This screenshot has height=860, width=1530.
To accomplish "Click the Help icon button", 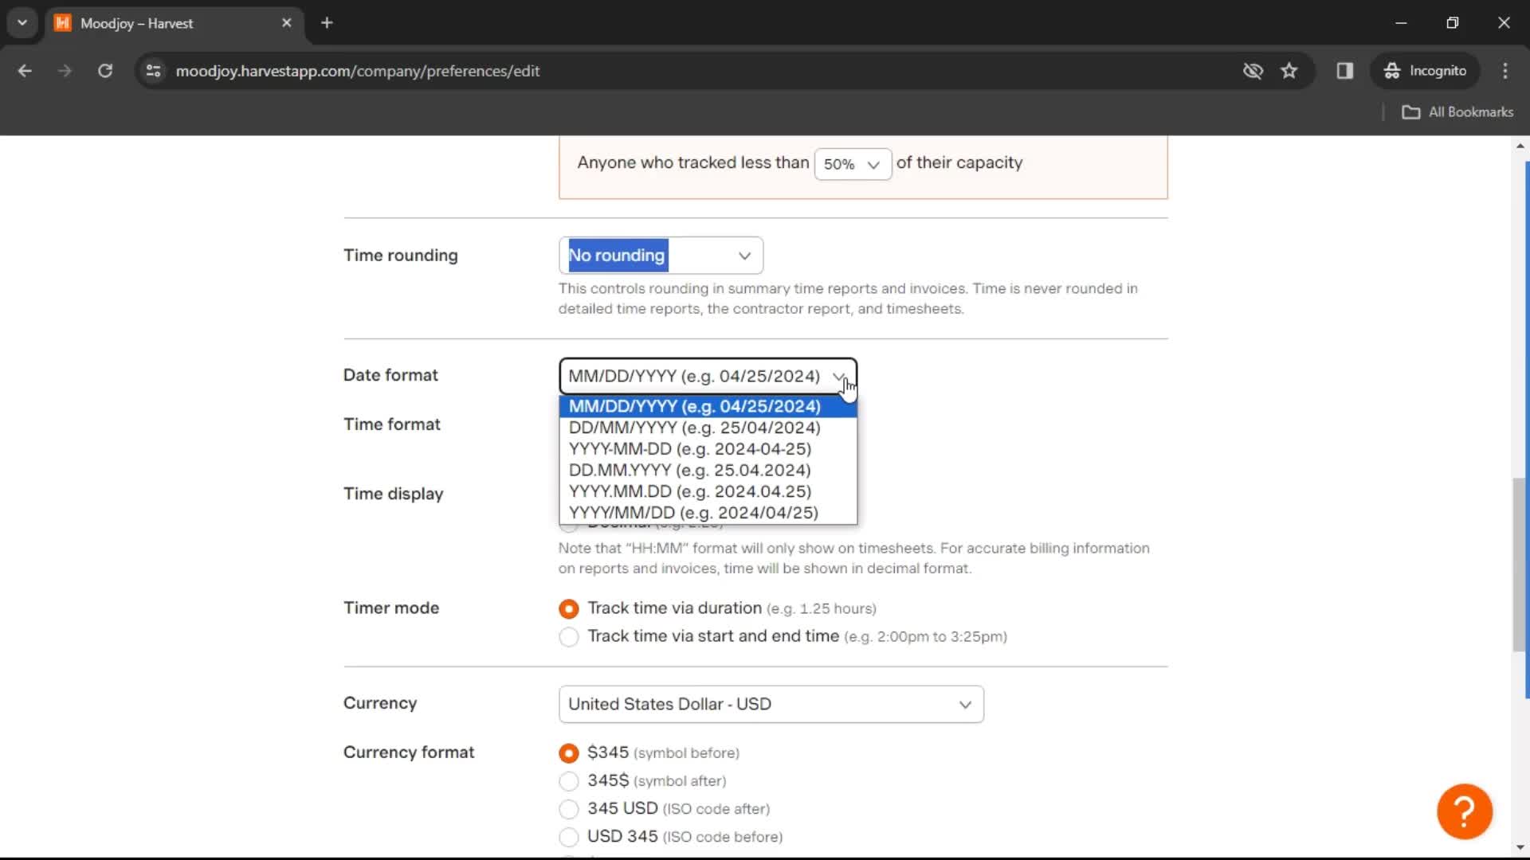I will pyautogui.click(x=1464, y=811).
